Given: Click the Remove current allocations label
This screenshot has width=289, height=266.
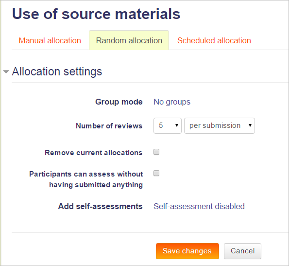Looking at the screenshot, I should coord(94,153).
